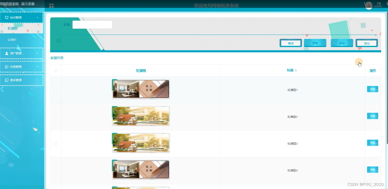Check the checkbox for 轮播图4 row
This screenshot has width=388, height=189.
coord(55,170)
